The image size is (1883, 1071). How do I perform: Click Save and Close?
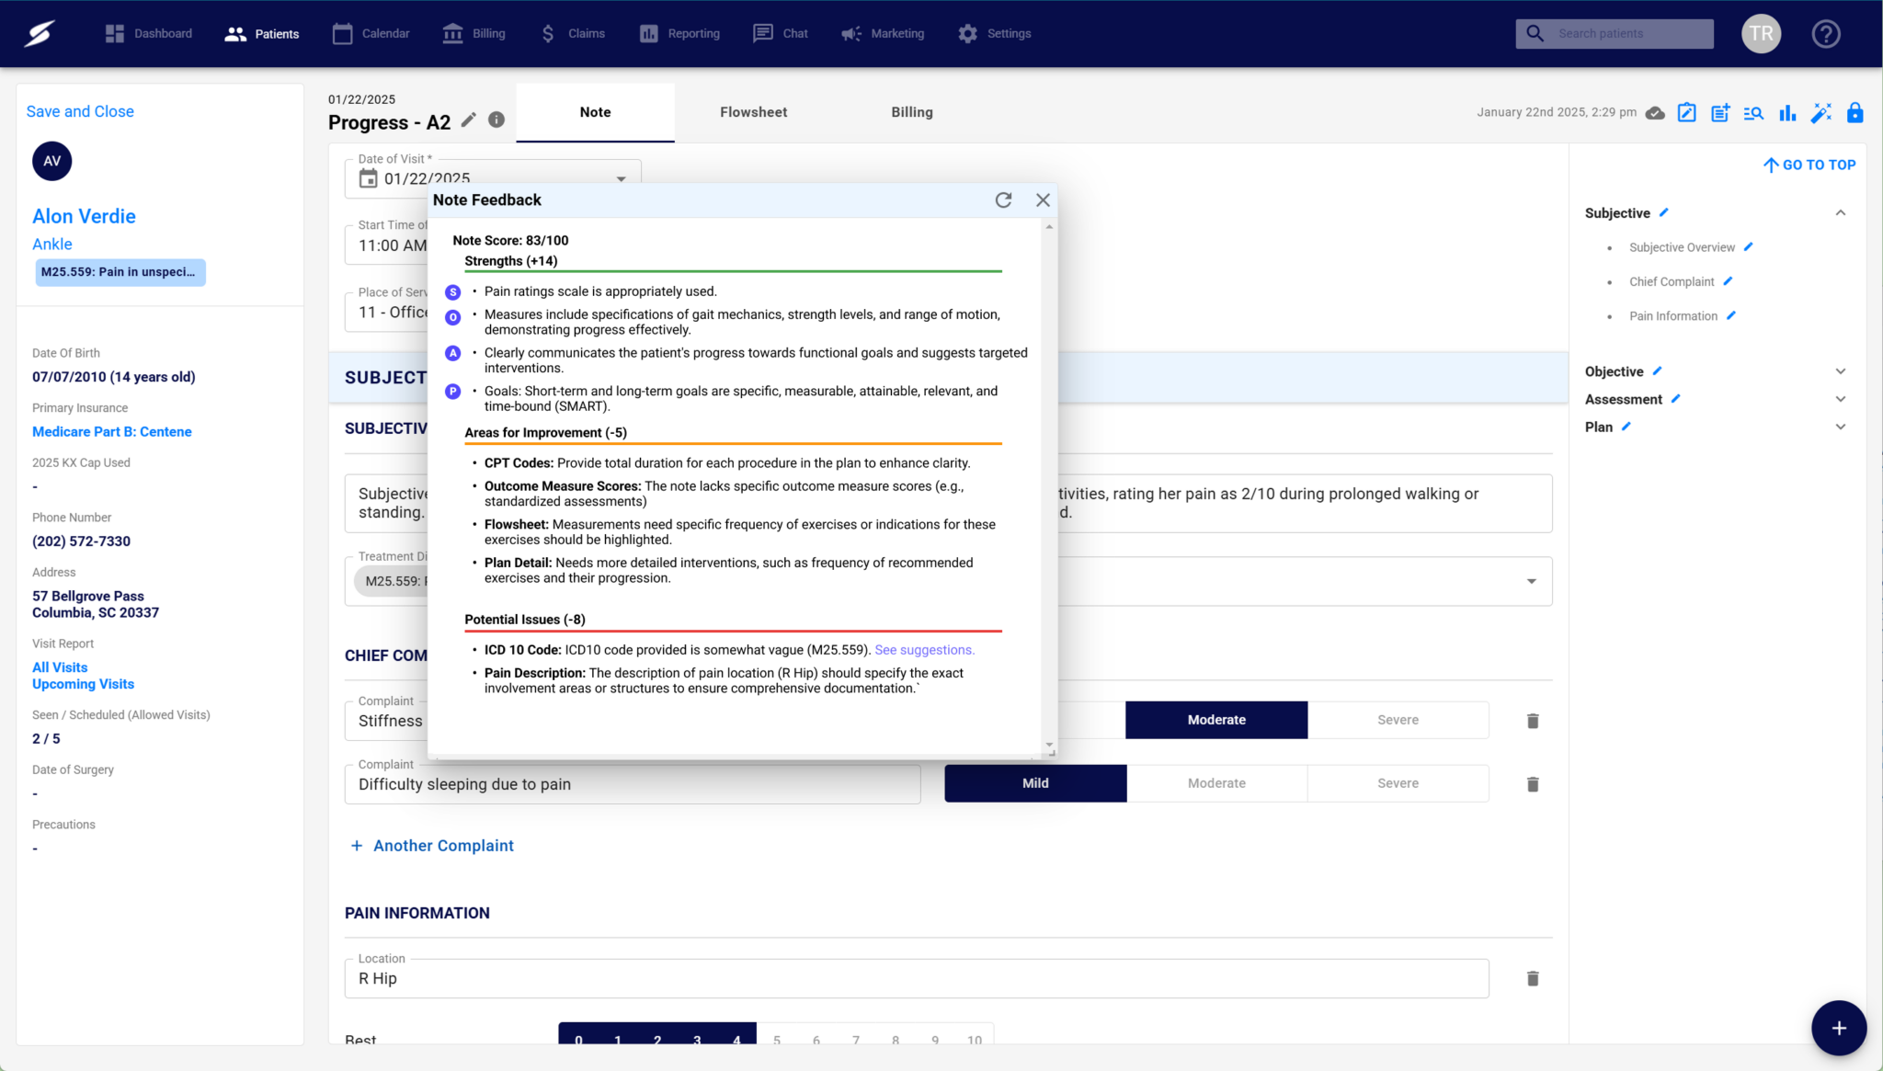tap(80, 111)
